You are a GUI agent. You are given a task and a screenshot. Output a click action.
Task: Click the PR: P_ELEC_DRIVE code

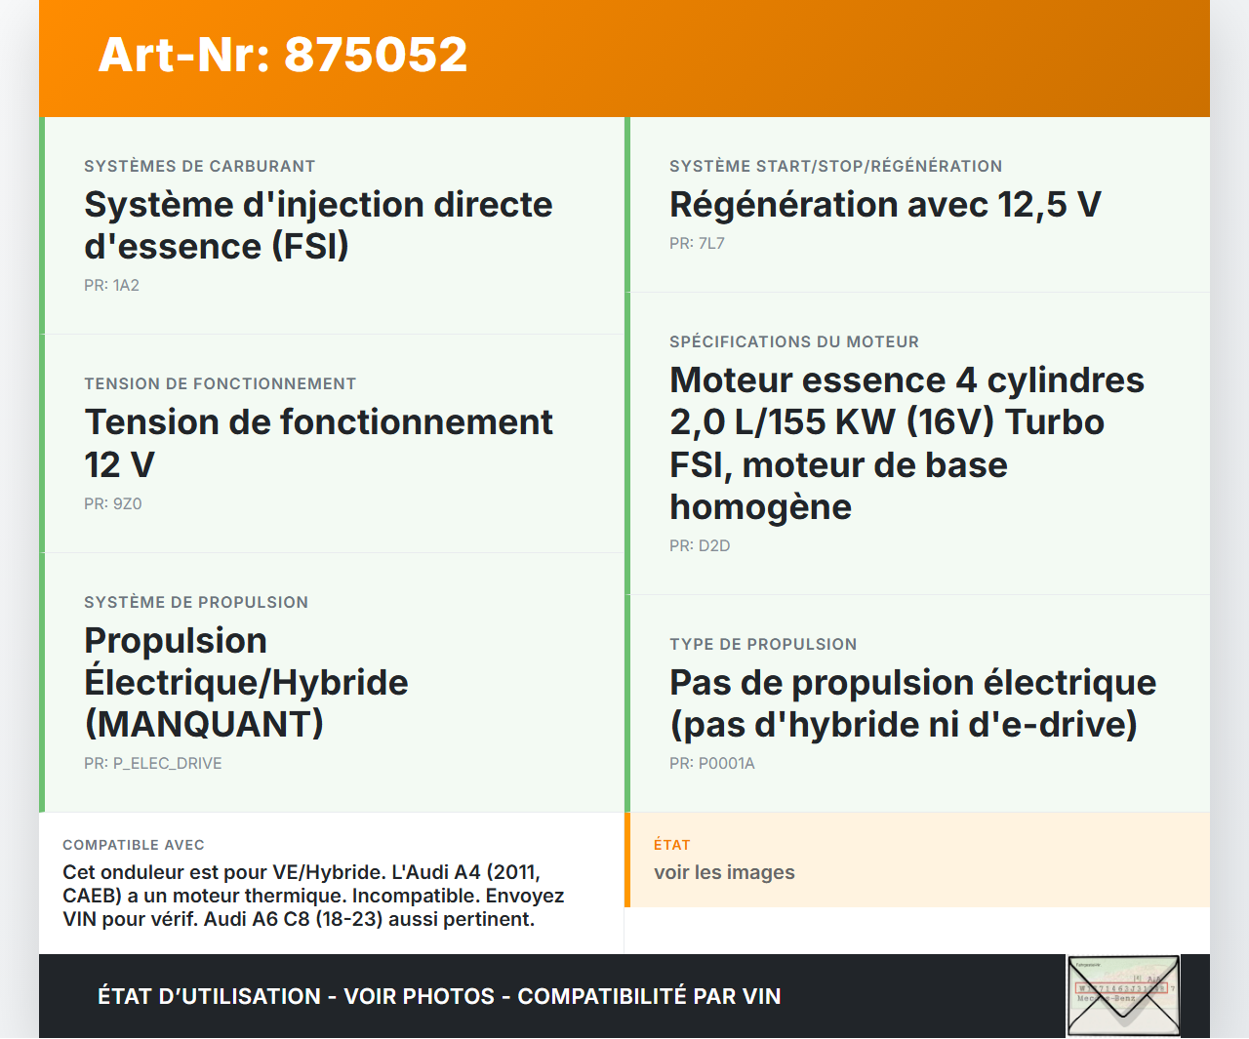coord(152,763)
